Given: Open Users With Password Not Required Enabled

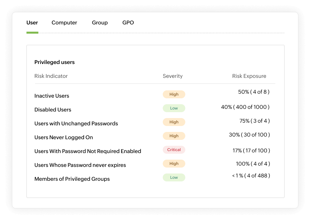Looking at the screenshot, I should pos(88,151).
